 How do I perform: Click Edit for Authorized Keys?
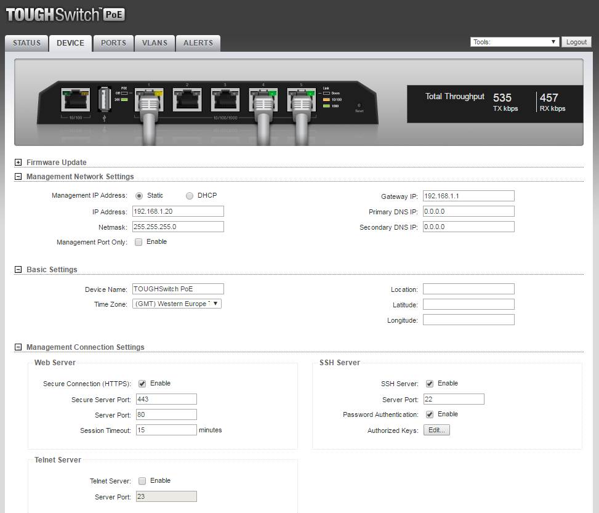pyautogui.click(x=436, y=430)
